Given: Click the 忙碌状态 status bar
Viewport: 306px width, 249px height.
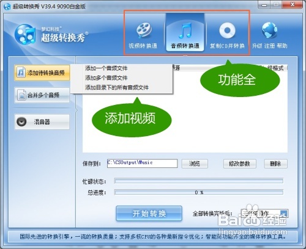Looking at the screenshot, I should click(x=199, y=181).
